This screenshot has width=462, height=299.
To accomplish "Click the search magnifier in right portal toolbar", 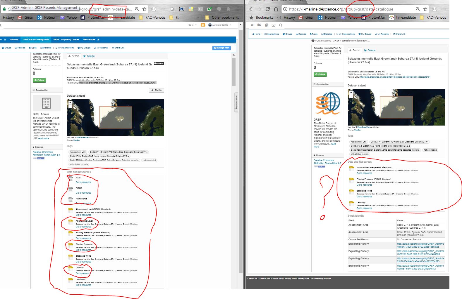I will pyautogui.click(x=281, y=25).
